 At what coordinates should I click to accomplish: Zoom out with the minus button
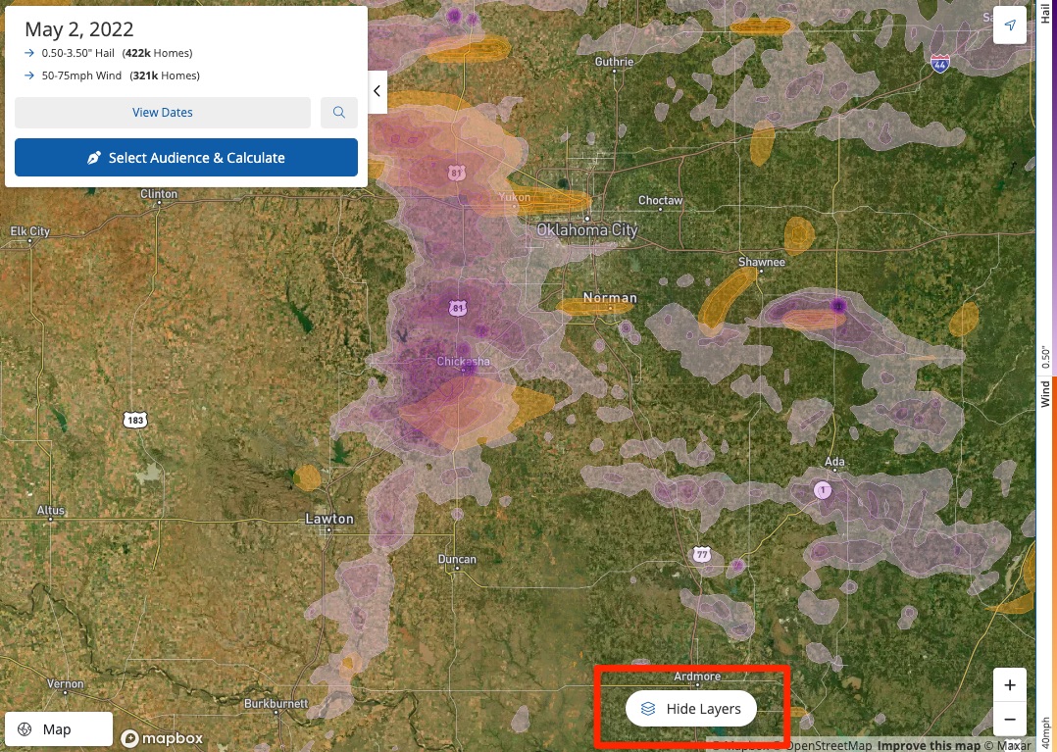1009,720
